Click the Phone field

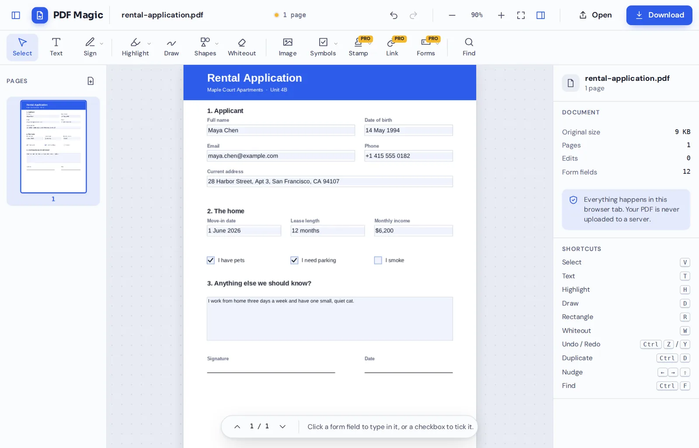tap(408, 156)
